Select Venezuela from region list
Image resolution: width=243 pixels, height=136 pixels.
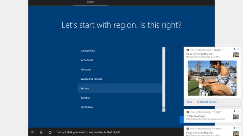[x=120, y=60]
